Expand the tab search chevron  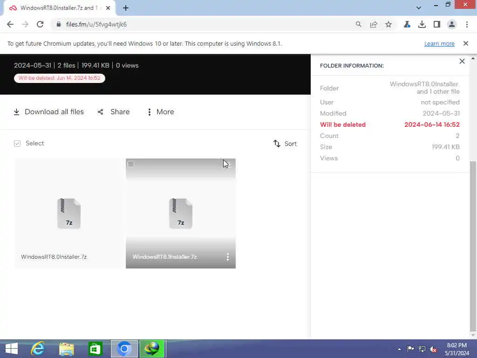(419, 8)
